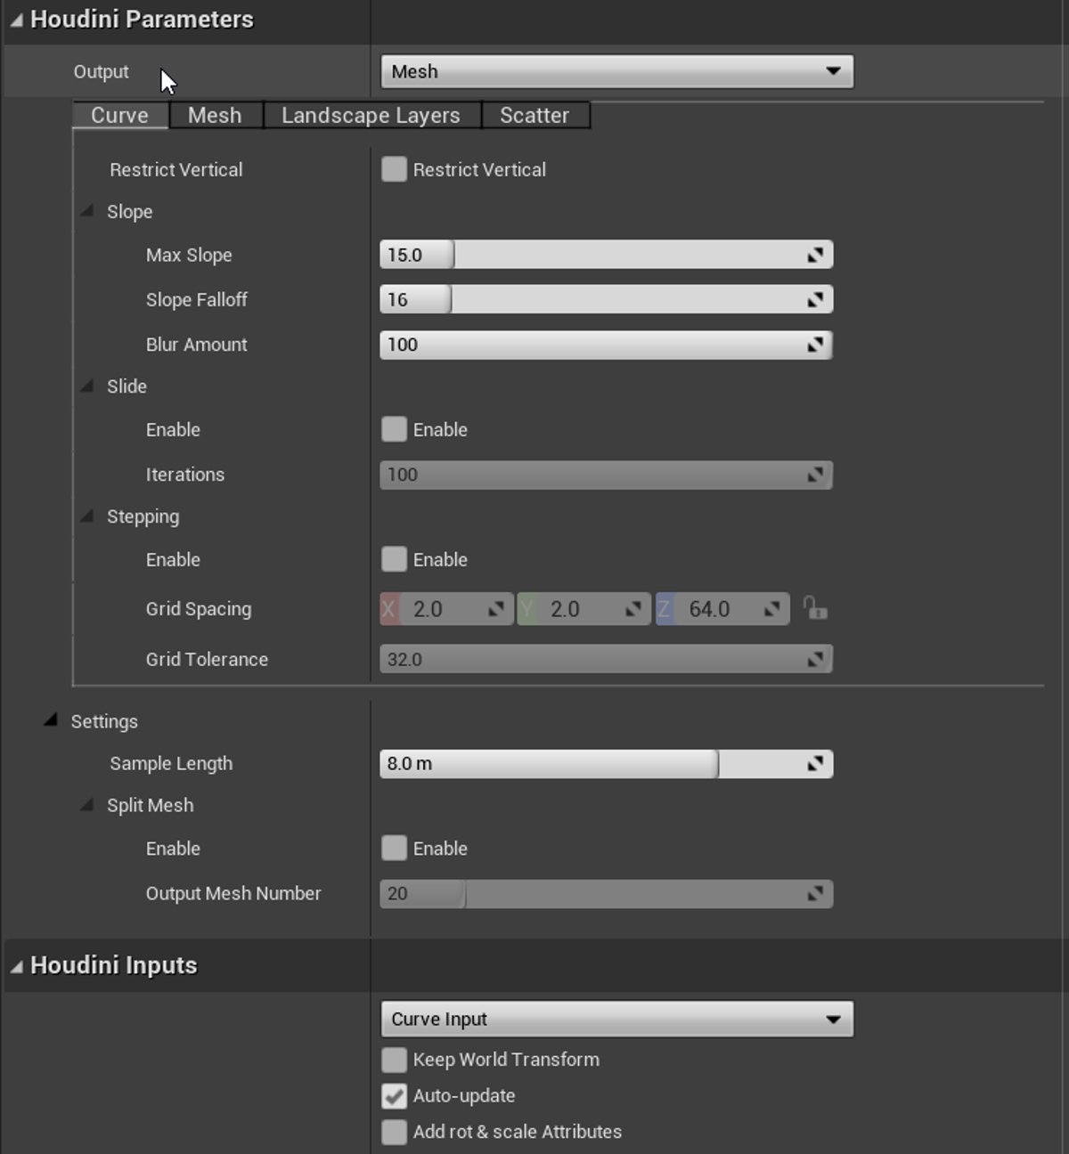The height and width of the screenshot is (1154, 1069).
Task: Click the Grid Spacing X expand arrow icon
Action: (x=496, y=609)
